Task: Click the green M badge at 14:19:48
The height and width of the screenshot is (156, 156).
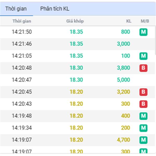Action: 143,116
